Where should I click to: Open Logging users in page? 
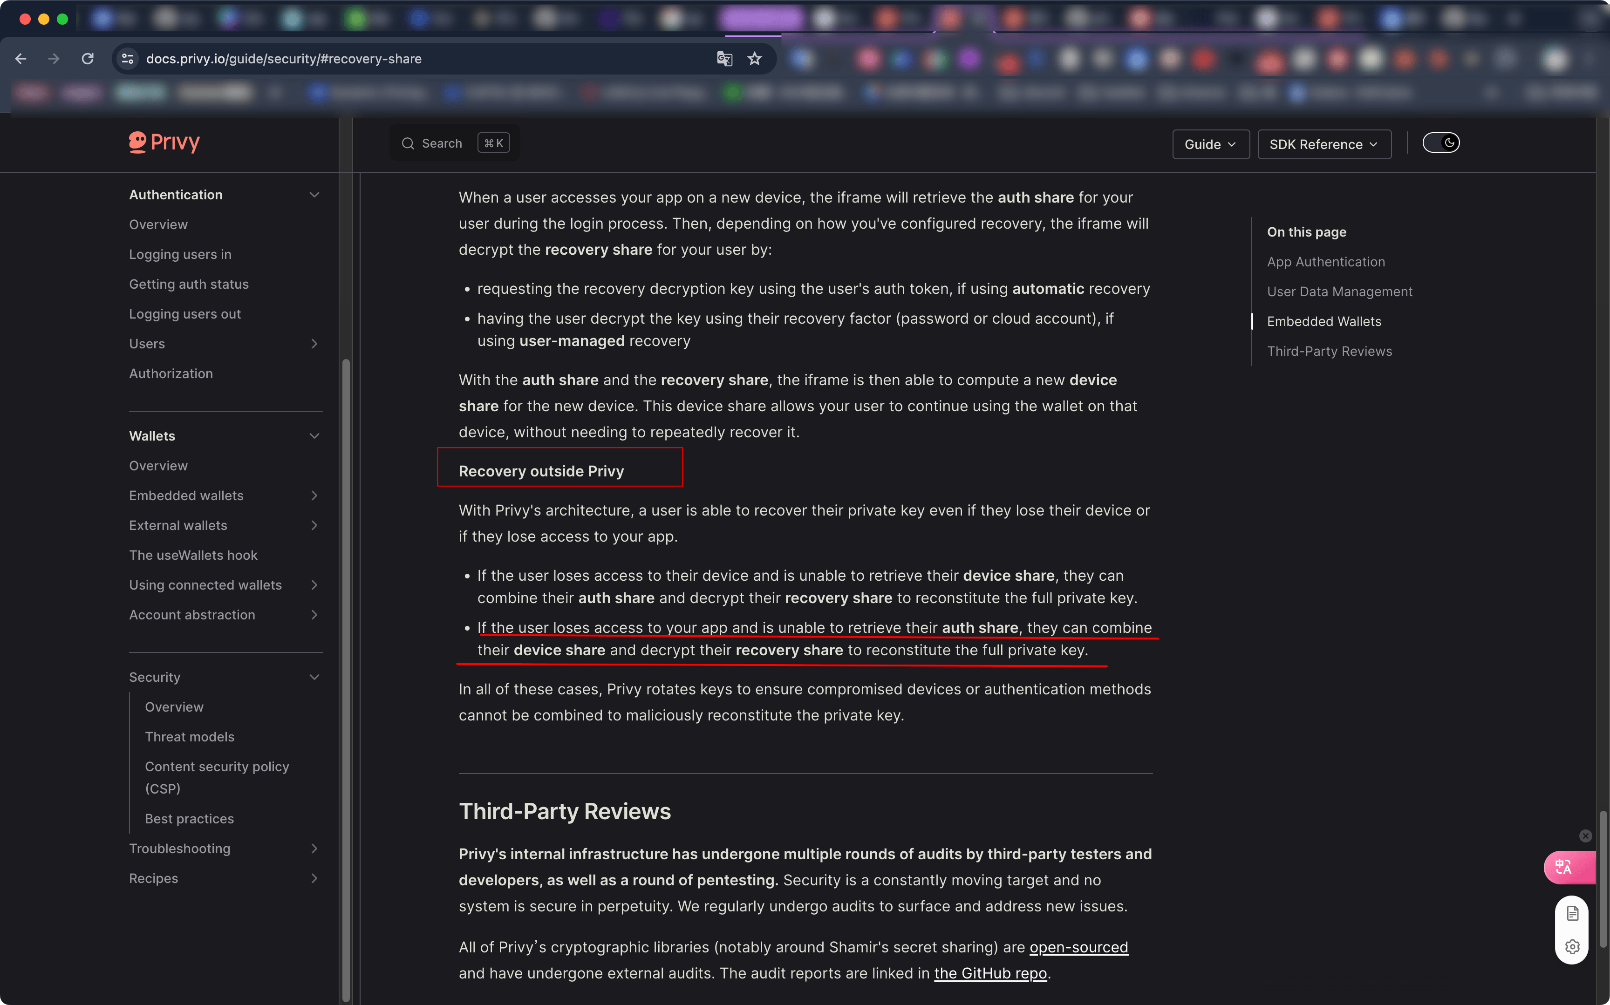point(180,255)
